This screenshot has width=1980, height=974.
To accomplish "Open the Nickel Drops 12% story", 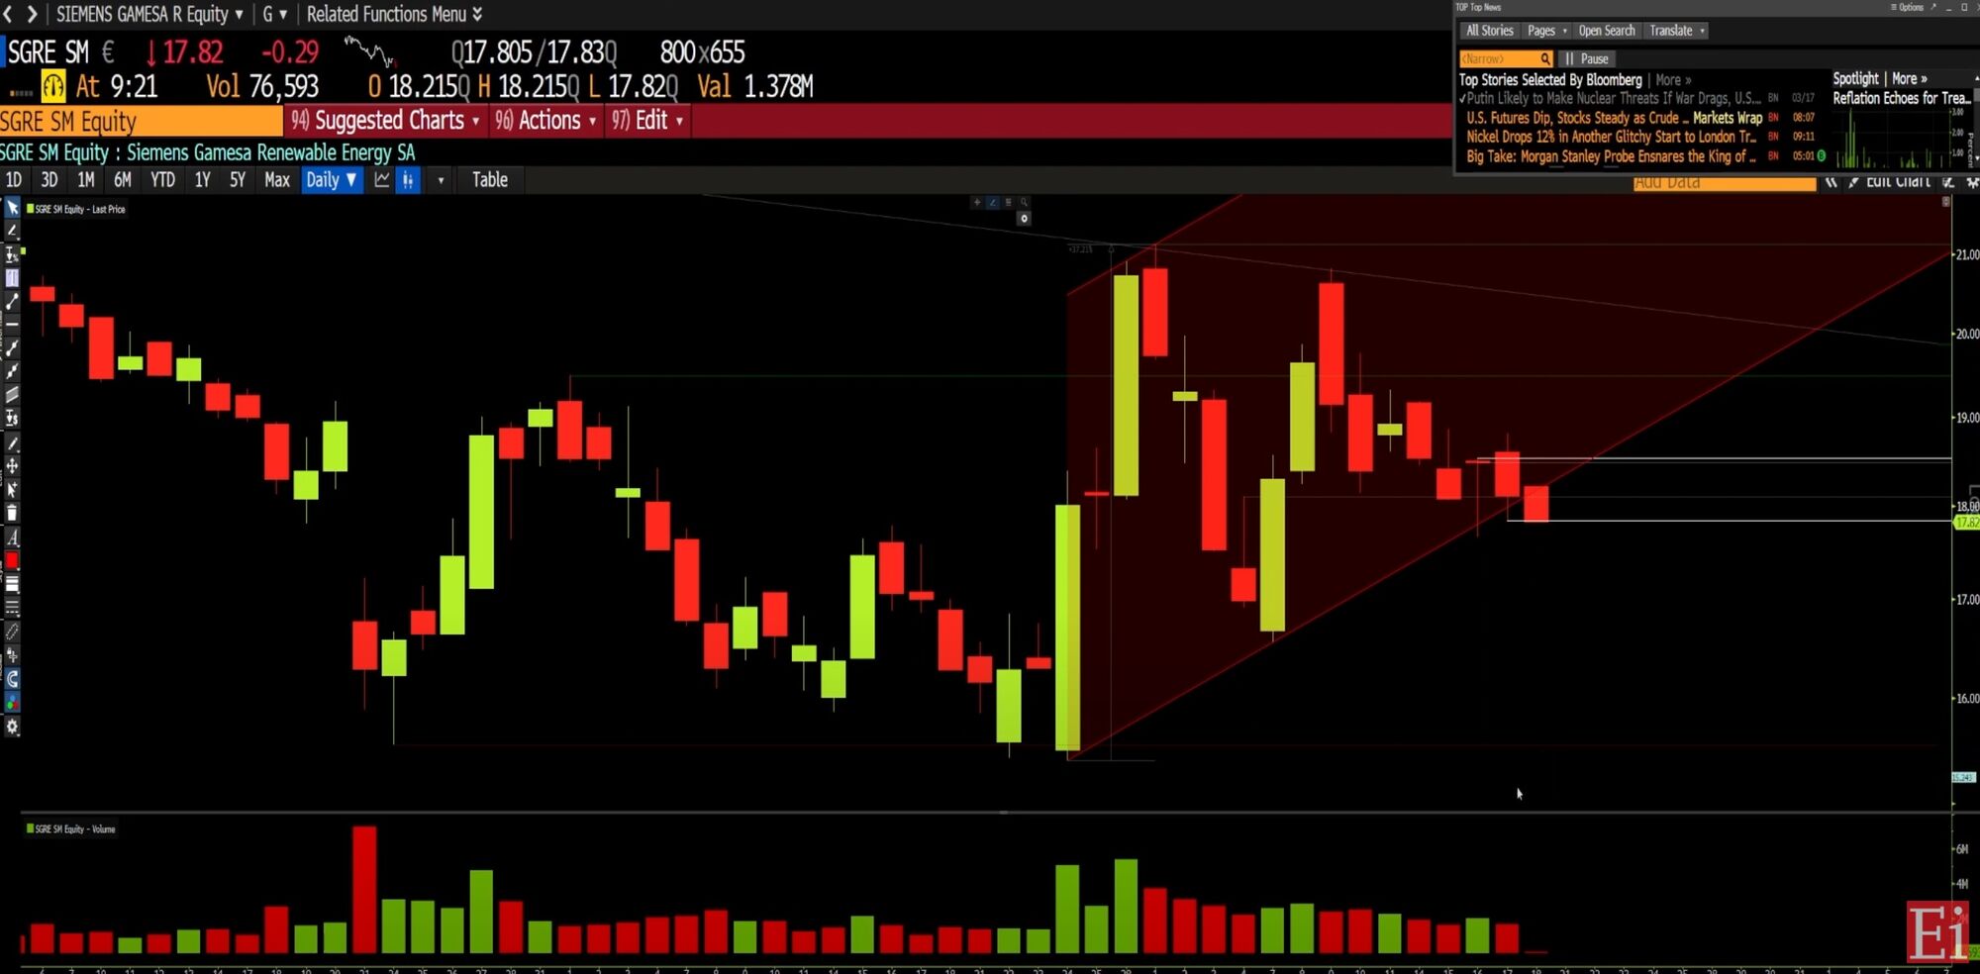I will [x=1611, y=137].
